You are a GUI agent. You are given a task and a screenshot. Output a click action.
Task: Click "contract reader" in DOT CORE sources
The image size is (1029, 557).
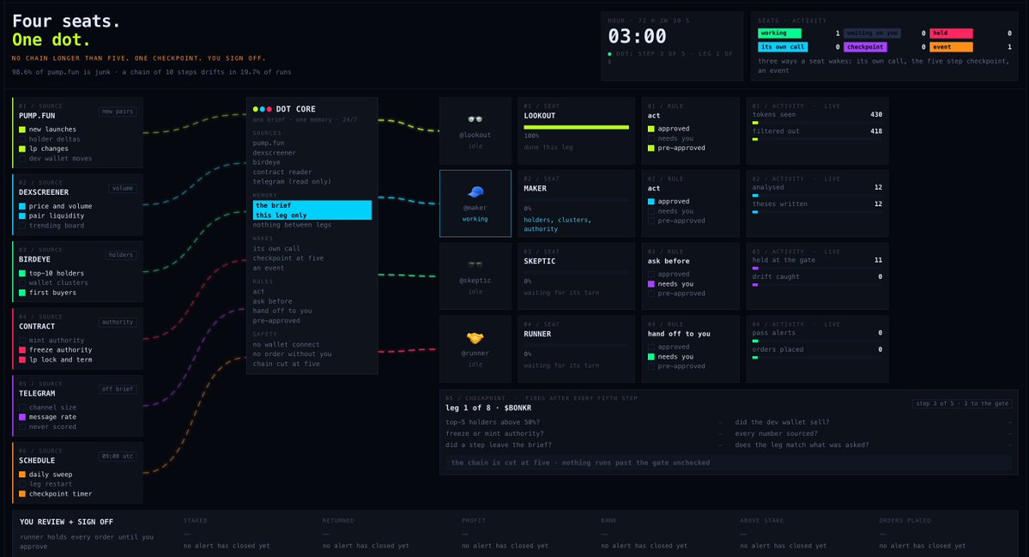tap(282, 172)
